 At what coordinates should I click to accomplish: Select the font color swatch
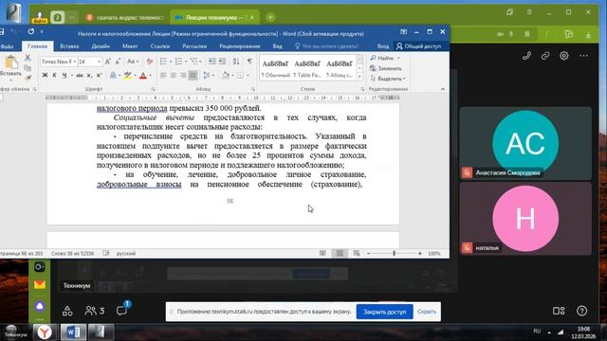pos(143,76)
